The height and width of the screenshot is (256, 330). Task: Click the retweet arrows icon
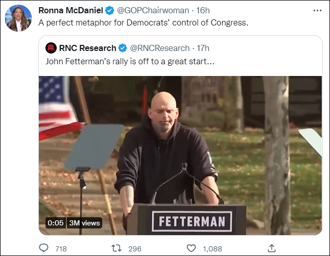(x=116, y=248)
